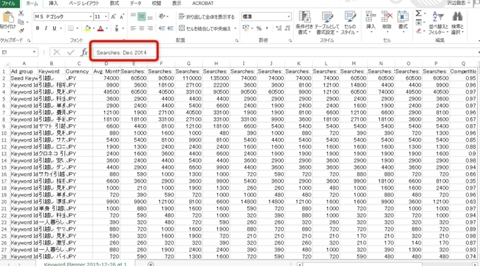Align text left in cell
Viewport: 480px width, 266px height.
click(x=133, y=28)
